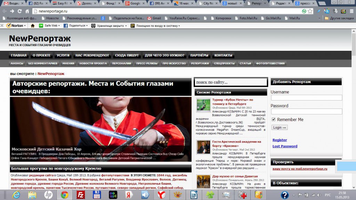
Task: Open вашу почту на mail.newreportage.ru link
Action: click(300, 169)
